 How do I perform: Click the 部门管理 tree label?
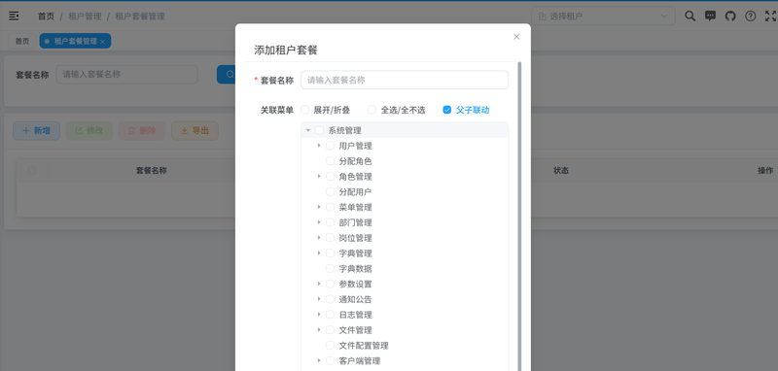click(355, 222)
